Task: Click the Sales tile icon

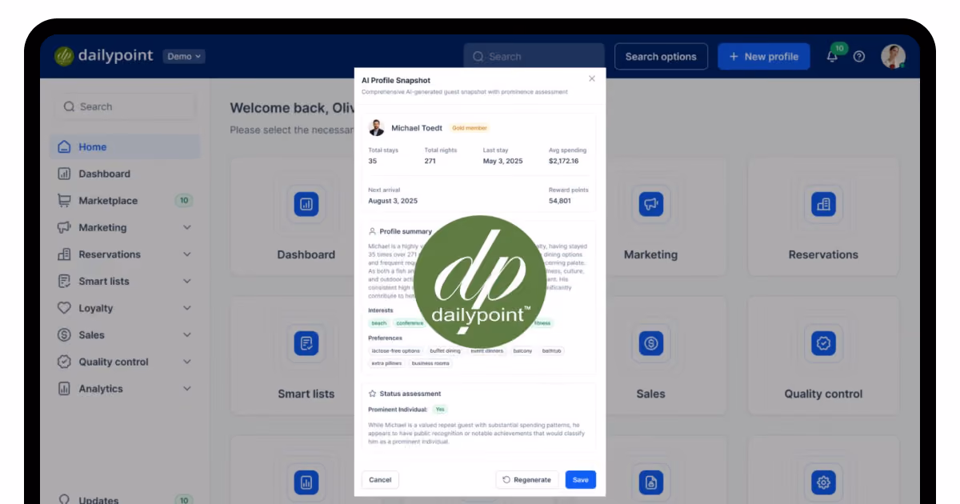Action: tap(651, 344)
